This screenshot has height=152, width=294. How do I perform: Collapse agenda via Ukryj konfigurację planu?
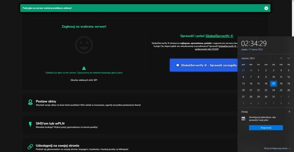coord(277,148)
